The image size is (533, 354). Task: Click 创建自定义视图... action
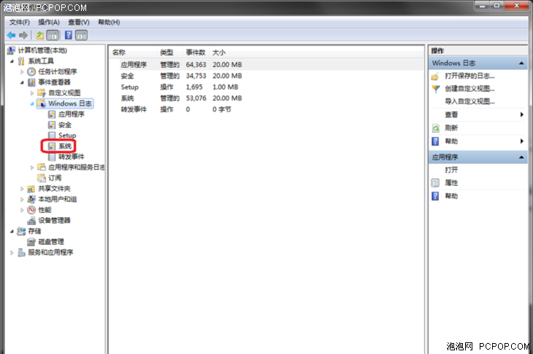469,89
